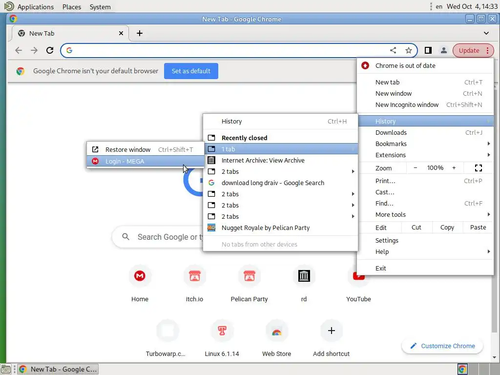The image size is (500, 375).
Task: Expand the History submenu
Action: (x=425, y=121)
